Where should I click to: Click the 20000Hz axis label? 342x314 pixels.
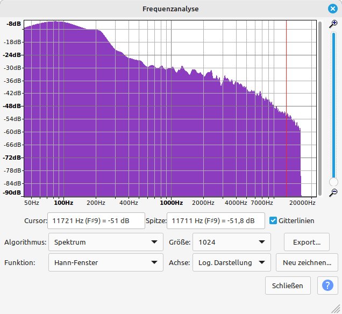click(x=302, y=203)
